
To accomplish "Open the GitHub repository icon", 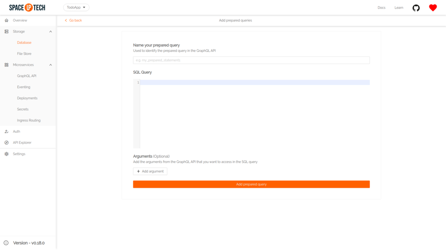I will (x=416, y=7).
